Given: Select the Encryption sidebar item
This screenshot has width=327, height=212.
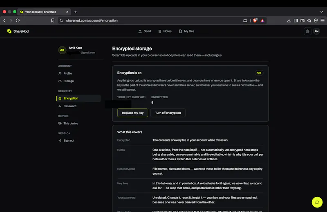Looking at the screenshot, I should (x=78, y=98).
